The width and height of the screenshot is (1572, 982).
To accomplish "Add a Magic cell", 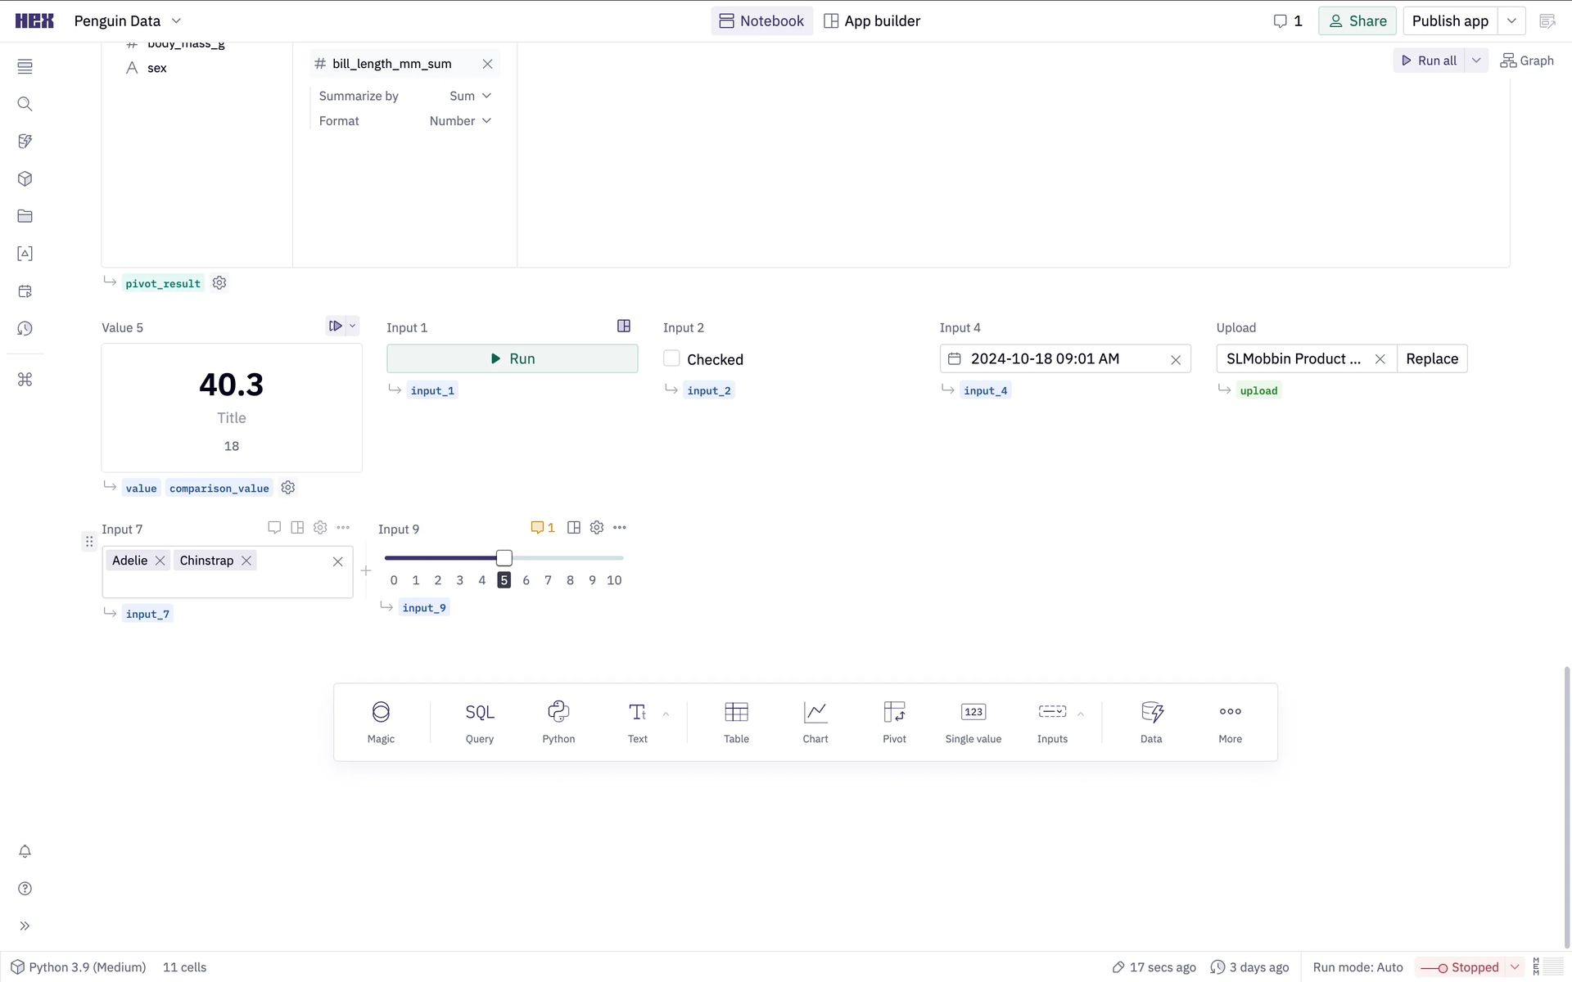I will tap(381, 723).
